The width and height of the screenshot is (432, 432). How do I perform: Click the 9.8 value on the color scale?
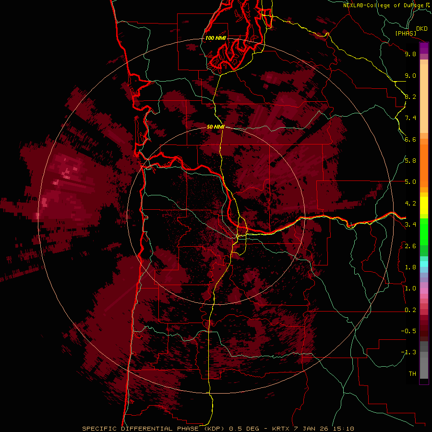click(x=410, y=54)
